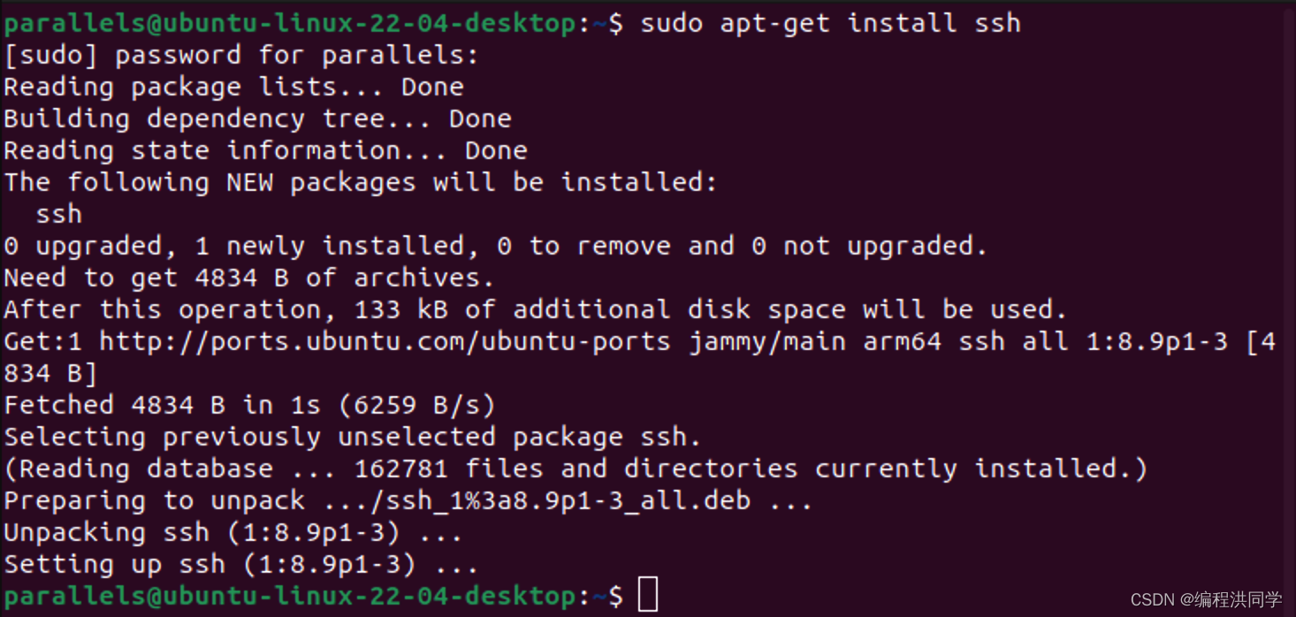Screen dimensions: 1296x617
Task: Click the 'Need to get 4834 B' line
Action: coord(248,278)
